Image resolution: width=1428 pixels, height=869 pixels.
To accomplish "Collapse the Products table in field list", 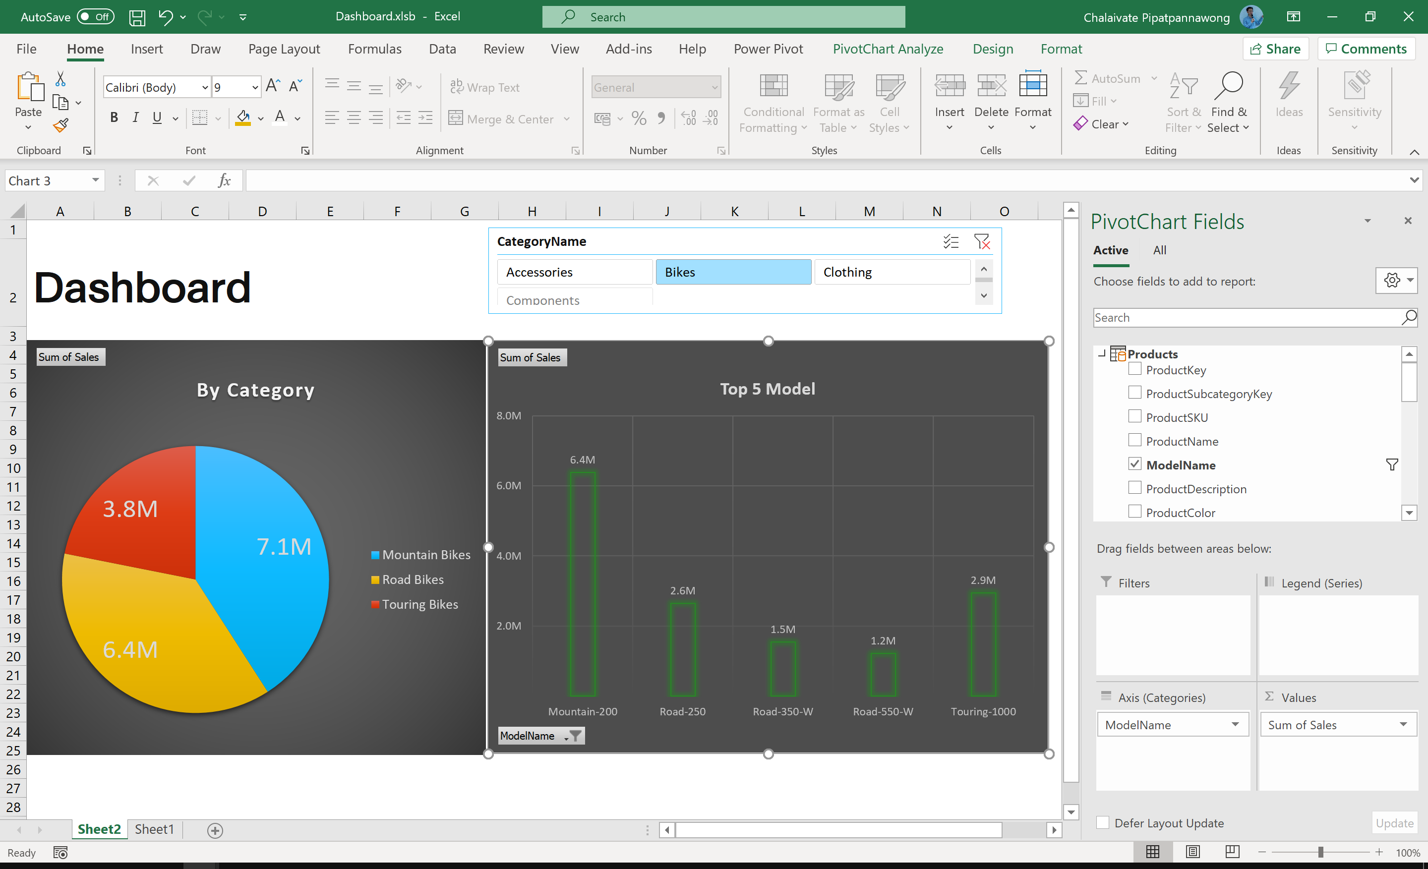I will point(1101,354).
